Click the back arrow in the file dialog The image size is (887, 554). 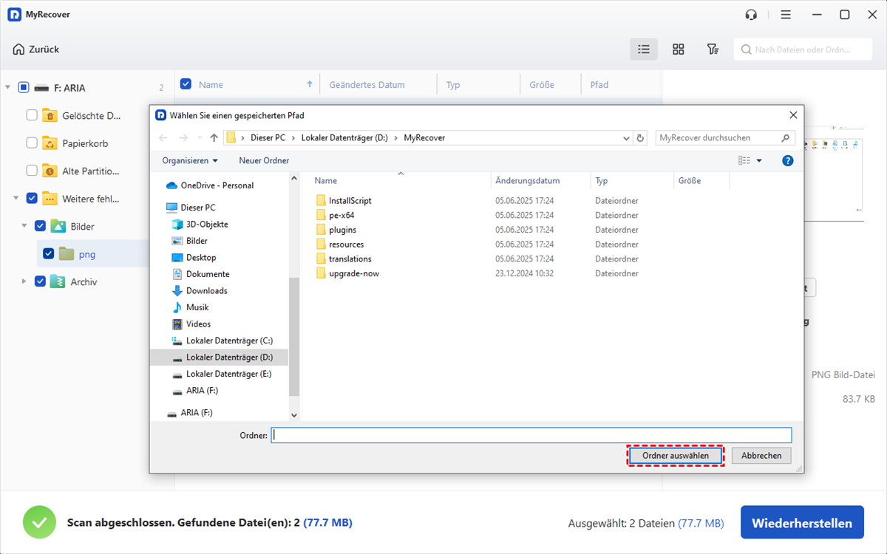pyautogui.click(x=163, y=138)
